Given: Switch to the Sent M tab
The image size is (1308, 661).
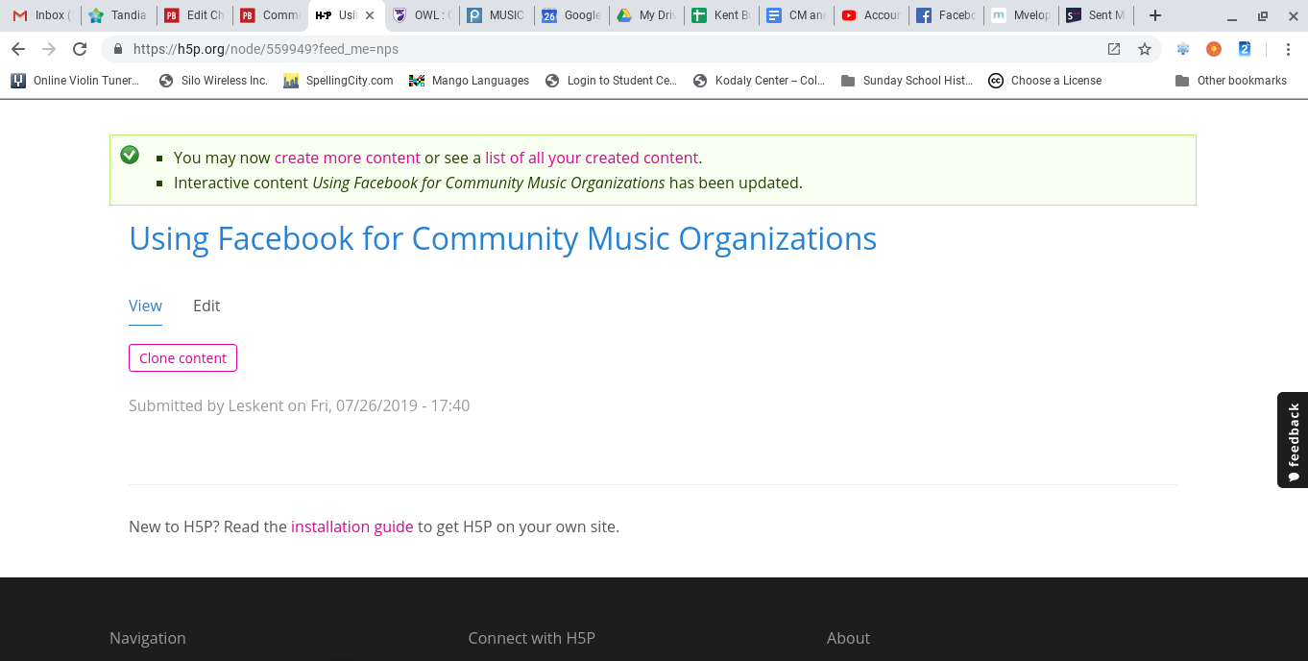Looking at the screenshot, I should pos(1096,15).
